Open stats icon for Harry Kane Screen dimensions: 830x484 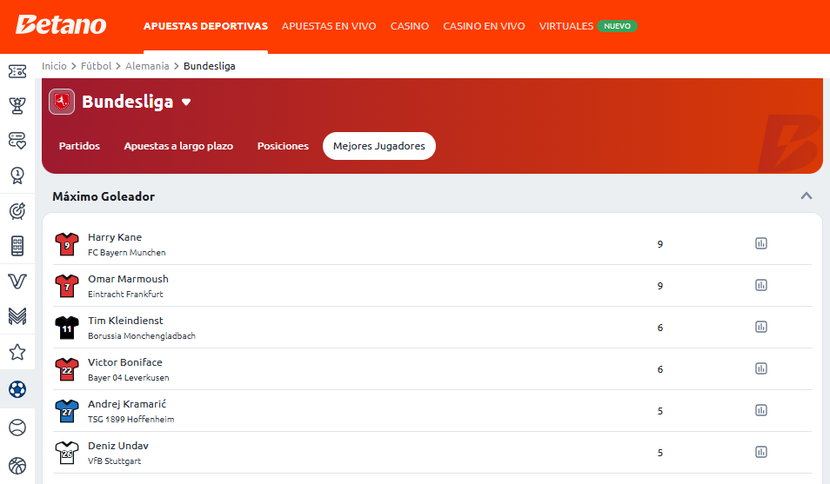[x=761, y=243]
